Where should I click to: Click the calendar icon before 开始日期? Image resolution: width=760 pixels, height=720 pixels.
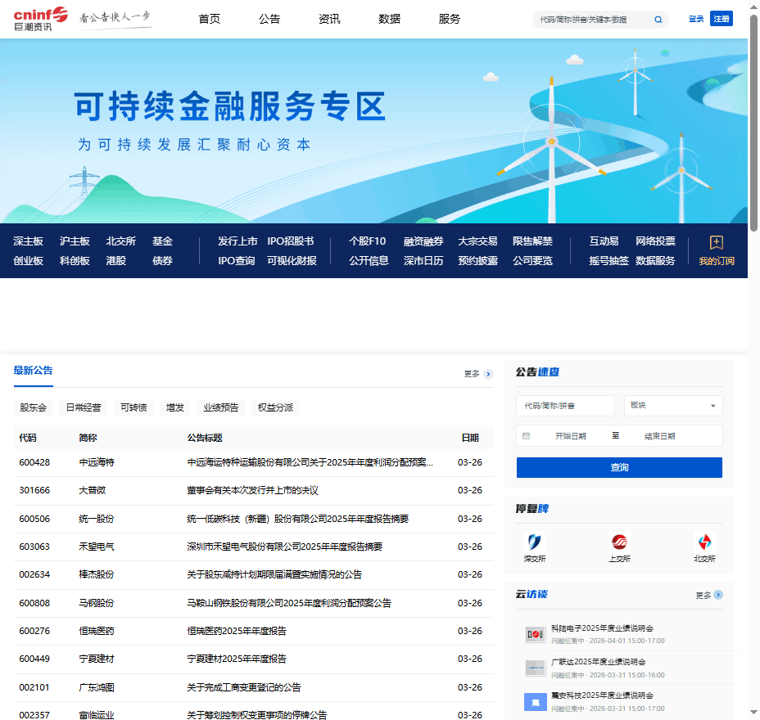pyautogui.click(x=525, y=435)
